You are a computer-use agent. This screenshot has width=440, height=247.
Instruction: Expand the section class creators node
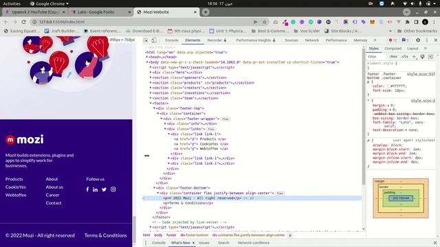(x=151, y=88)
